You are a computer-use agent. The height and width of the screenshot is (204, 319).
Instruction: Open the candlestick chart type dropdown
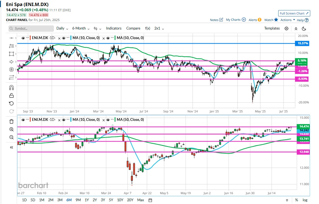[x=97, y=28]
